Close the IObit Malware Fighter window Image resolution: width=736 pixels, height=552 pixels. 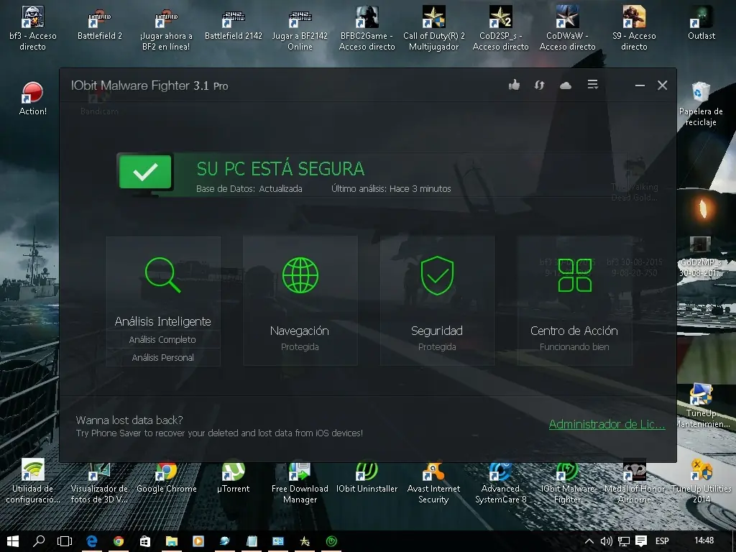tap(662, 85)
